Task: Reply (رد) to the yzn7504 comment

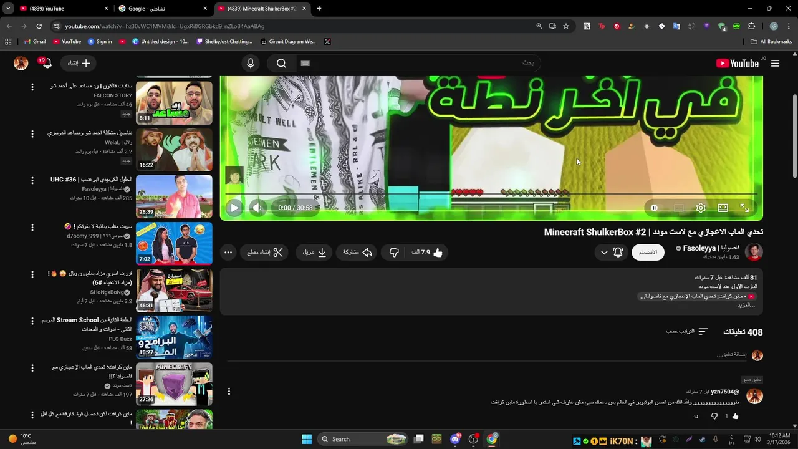Action: pos(695,416)
